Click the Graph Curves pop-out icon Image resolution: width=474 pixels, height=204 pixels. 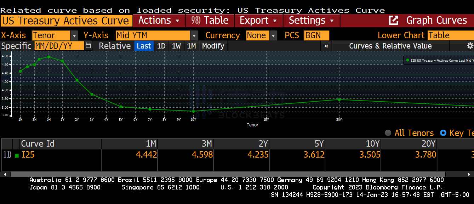pos(393,20)
